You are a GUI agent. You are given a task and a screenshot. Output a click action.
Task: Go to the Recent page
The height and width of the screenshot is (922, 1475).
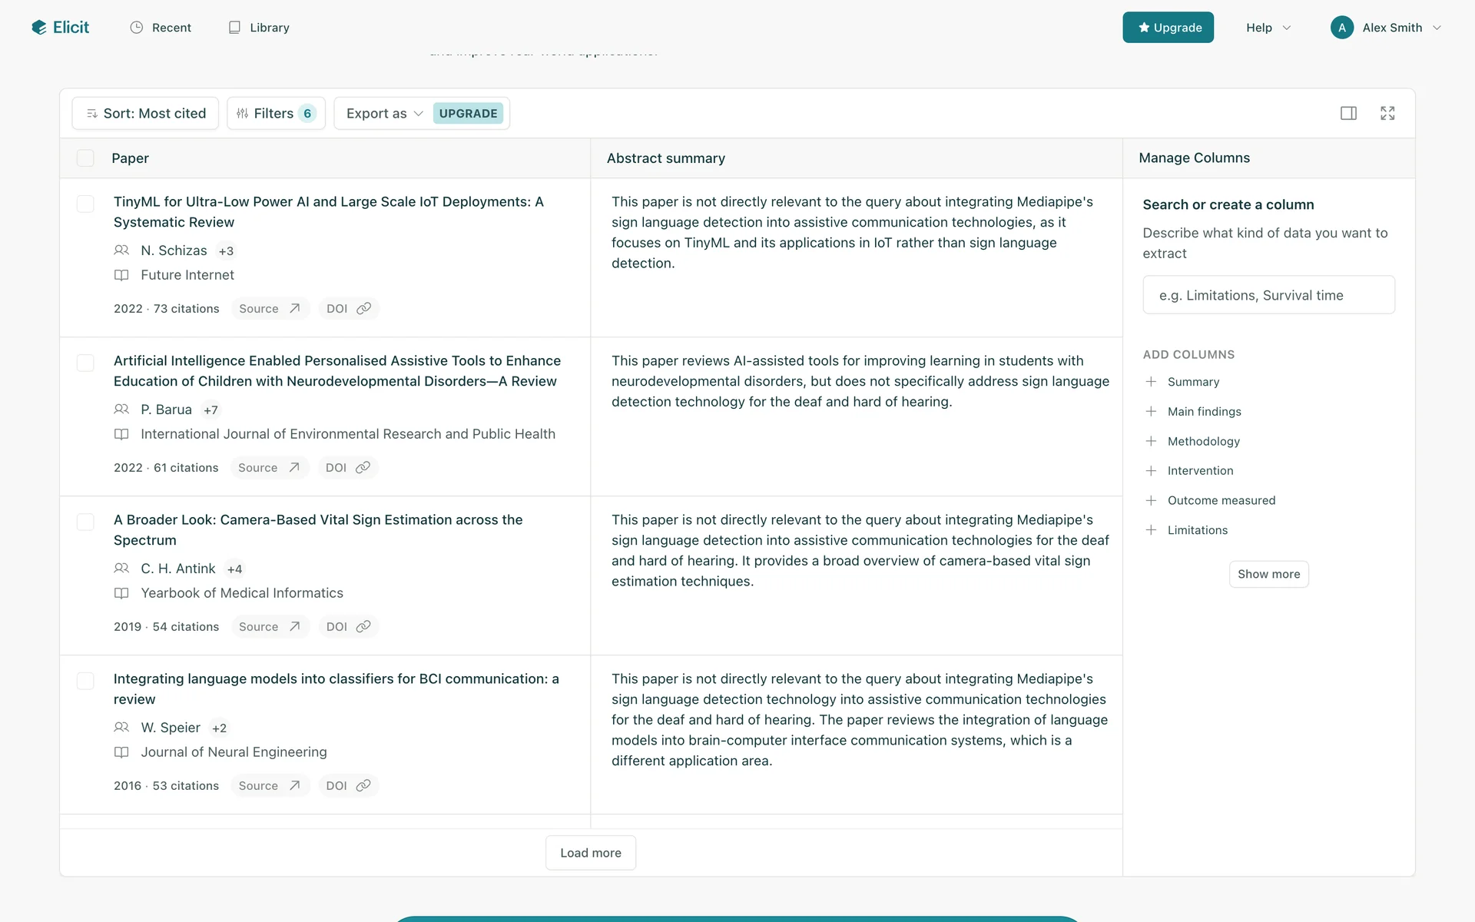click(x=161, y=28)
